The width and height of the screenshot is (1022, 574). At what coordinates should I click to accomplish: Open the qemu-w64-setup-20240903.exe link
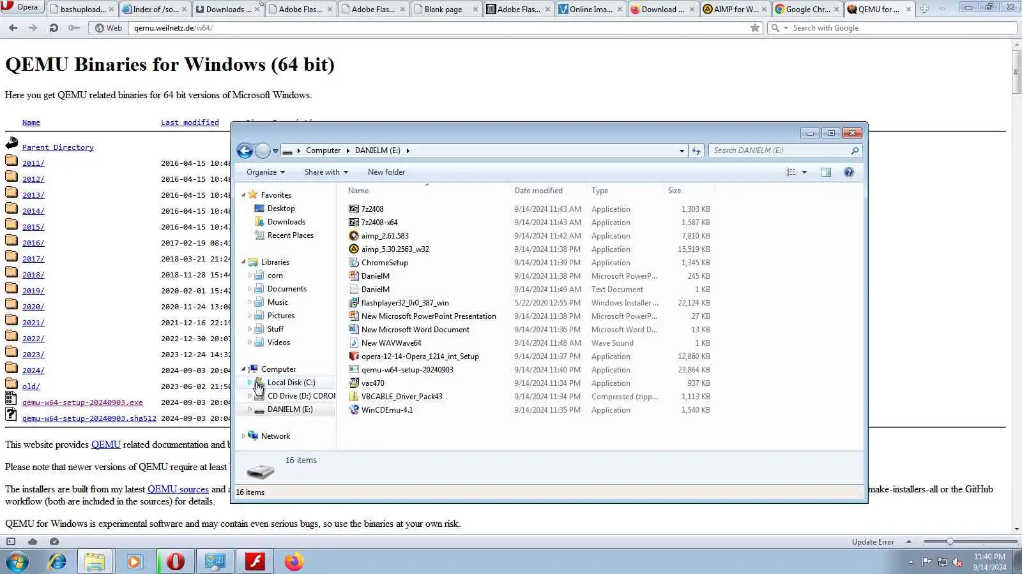point(82,402)
